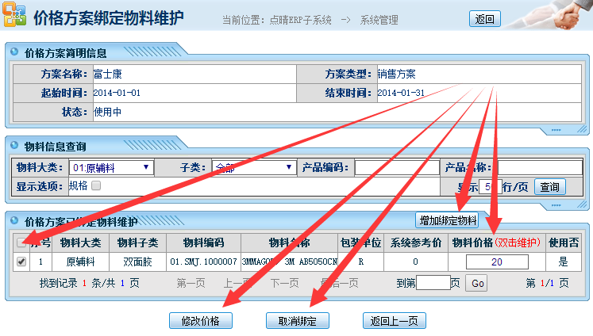Click the 返回 button at top

485,18
